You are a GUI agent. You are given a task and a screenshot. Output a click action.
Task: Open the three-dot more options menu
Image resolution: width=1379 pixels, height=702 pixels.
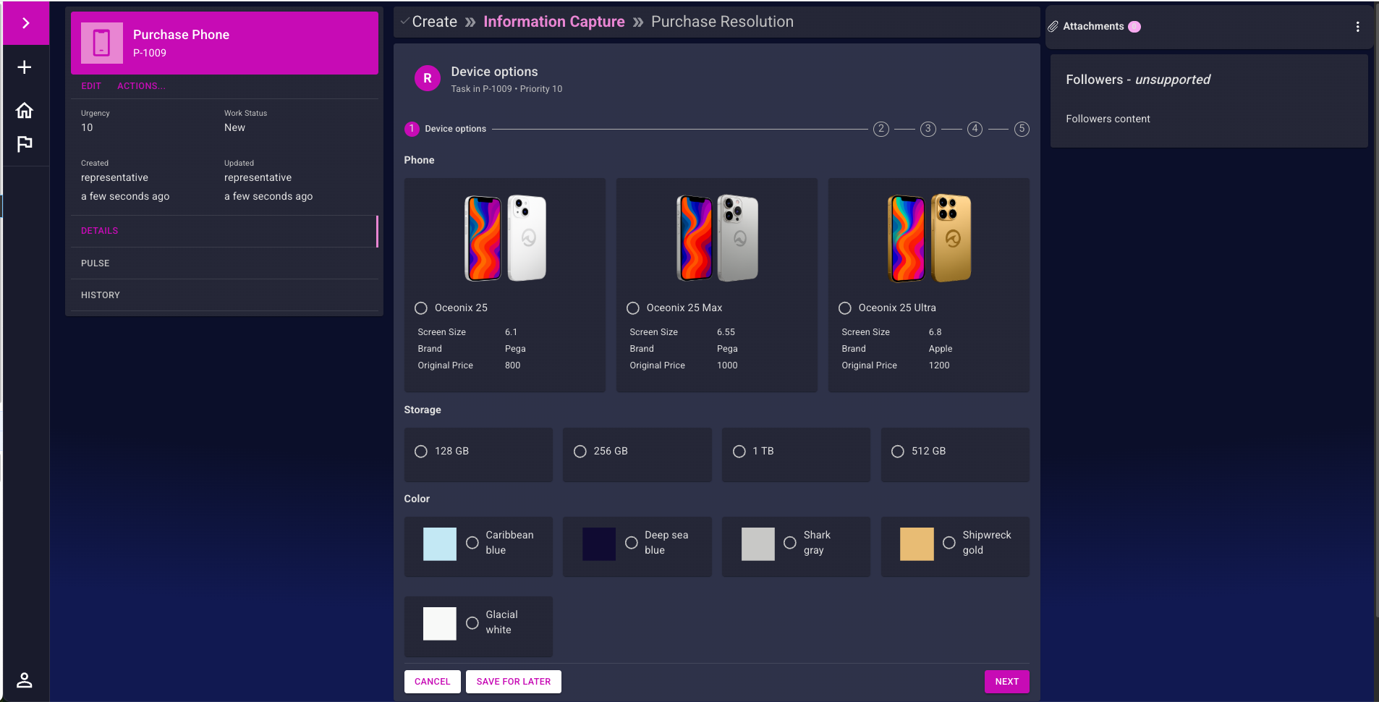tap(1357, 27)
